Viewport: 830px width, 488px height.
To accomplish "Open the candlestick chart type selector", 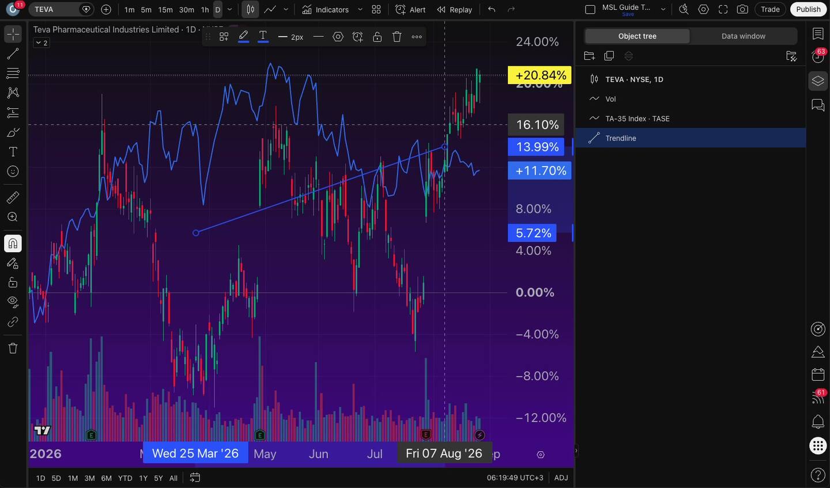I will click(x=250, y=9).
